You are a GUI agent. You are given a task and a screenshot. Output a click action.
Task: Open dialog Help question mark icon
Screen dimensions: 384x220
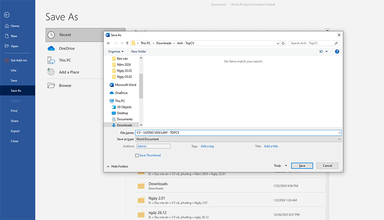pos(337,52)
